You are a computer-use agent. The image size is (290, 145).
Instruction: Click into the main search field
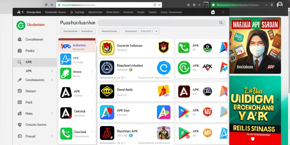[161, 23]
